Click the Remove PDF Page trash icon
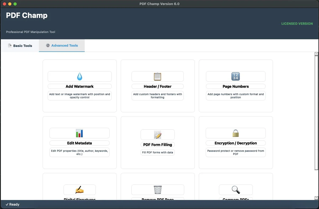This screenshot has height=209, width=319. (158, 189)
